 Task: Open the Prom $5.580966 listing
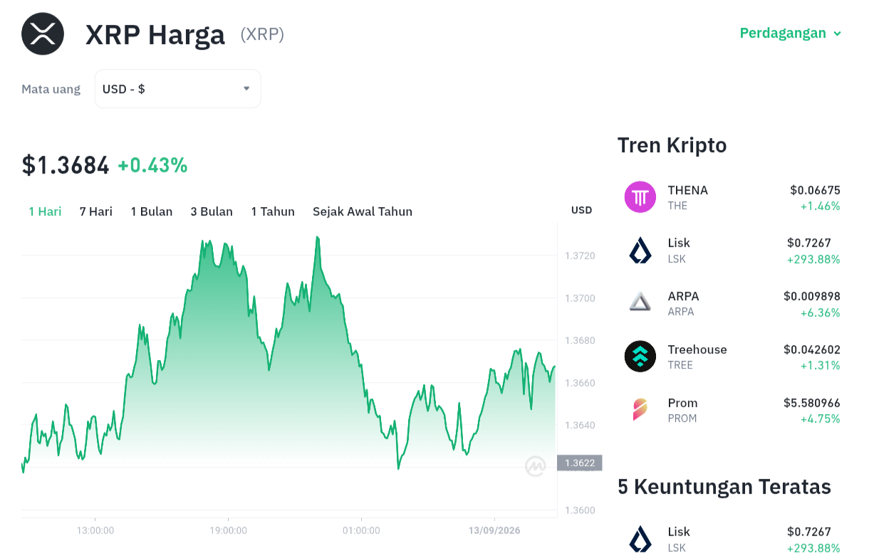click(732, 410)
